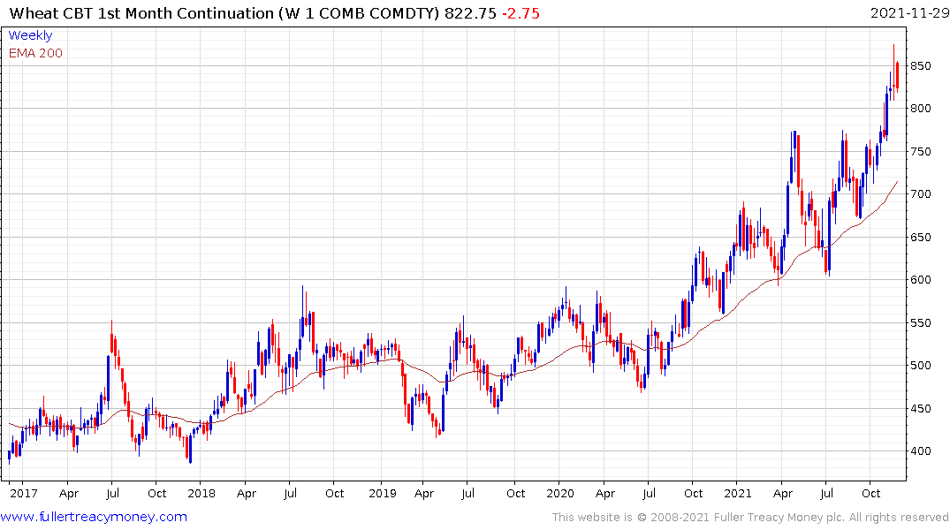Click the copyright Fuller Treacy Money notice
The height and width of the screenshot is (530, 950).
point(750,518)
